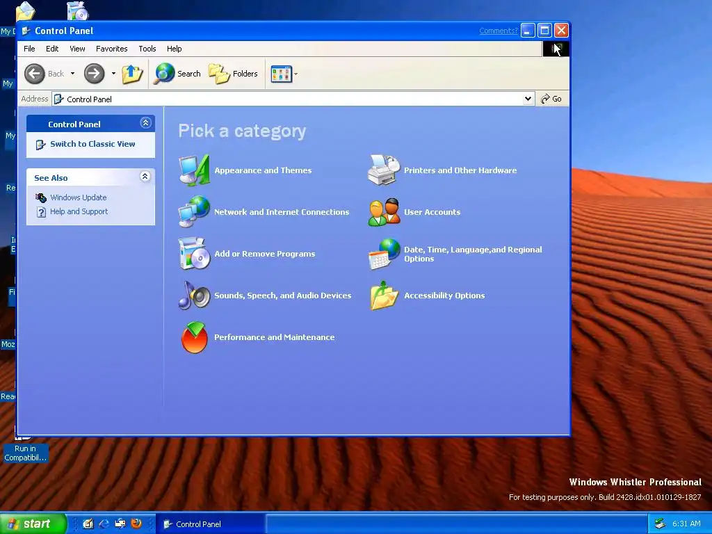The width and height of the screenshot is (712, 534).
Task: Launch Firefox from Quick Launch
Action: click(136, 524)
